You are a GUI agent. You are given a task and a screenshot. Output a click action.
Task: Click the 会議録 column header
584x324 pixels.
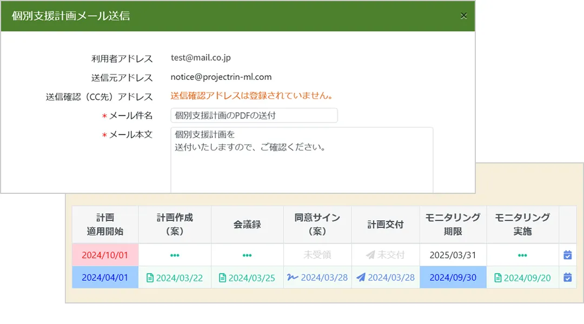pos(247,224)
